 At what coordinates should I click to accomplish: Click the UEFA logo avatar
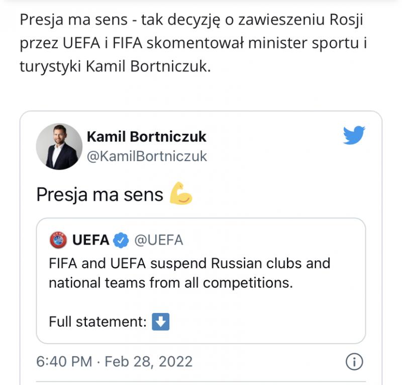58,240
